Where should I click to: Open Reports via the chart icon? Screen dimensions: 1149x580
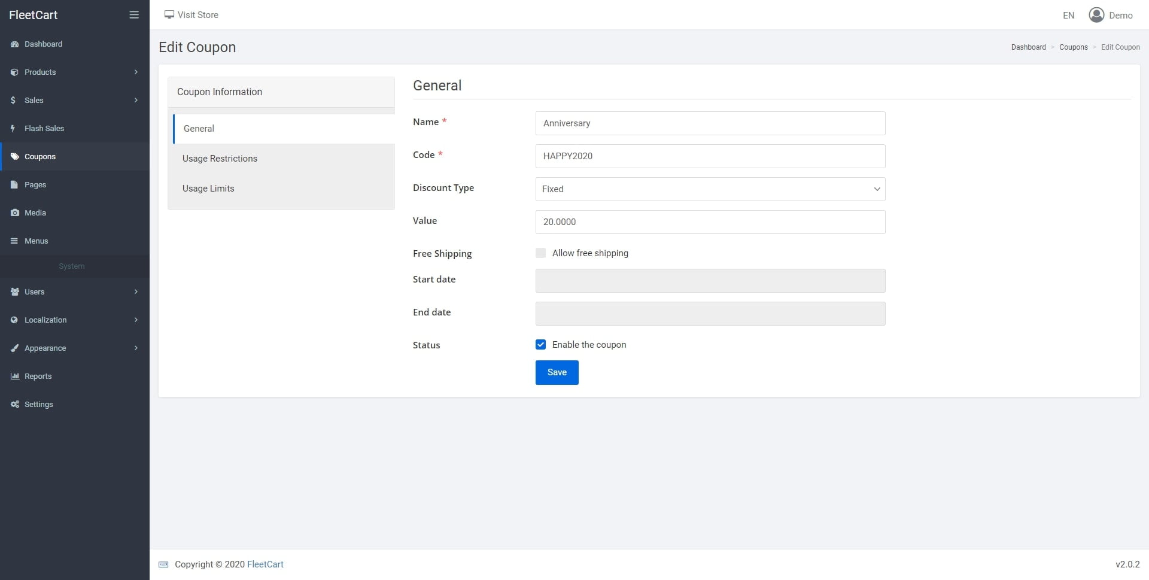point(15,376)
